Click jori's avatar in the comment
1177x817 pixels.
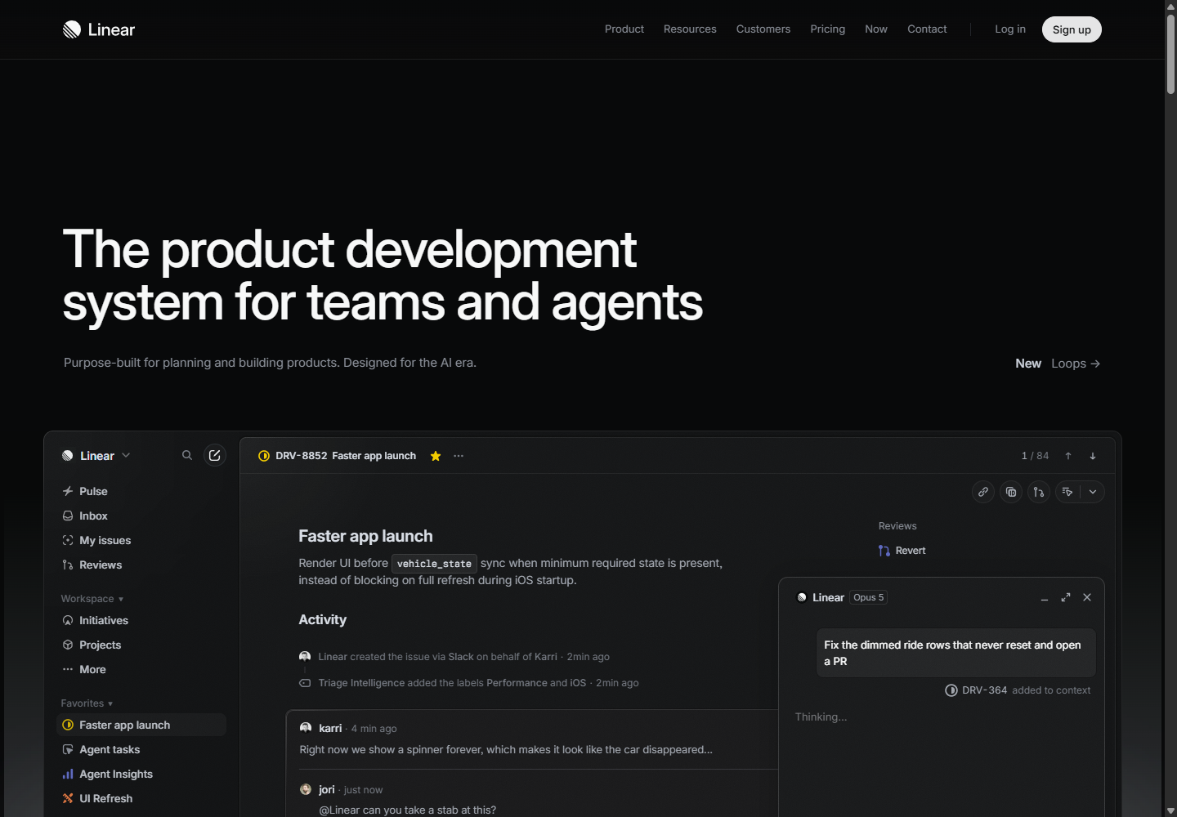click(306, 789)
